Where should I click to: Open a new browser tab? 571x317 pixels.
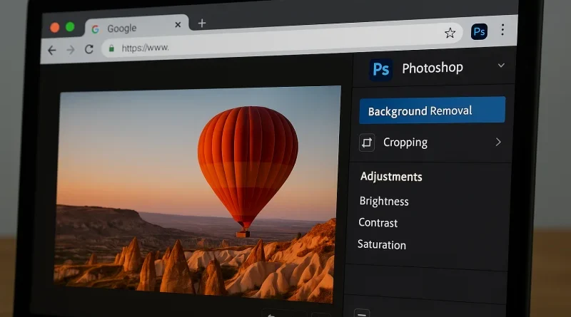coord(201,24)
